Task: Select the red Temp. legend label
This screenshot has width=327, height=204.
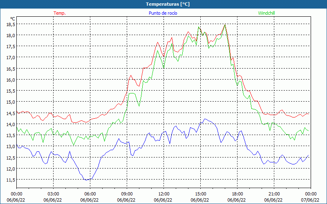Action: [60, 13]
